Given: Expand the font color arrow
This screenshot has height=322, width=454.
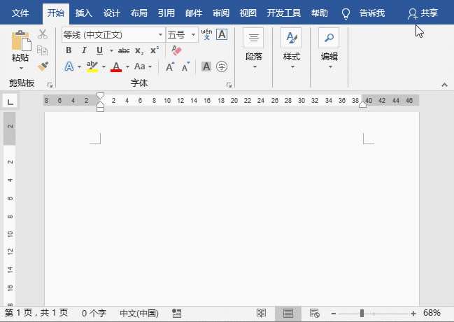Looking at the screenshot, I should pyautogui.click(x=127, y=67).
